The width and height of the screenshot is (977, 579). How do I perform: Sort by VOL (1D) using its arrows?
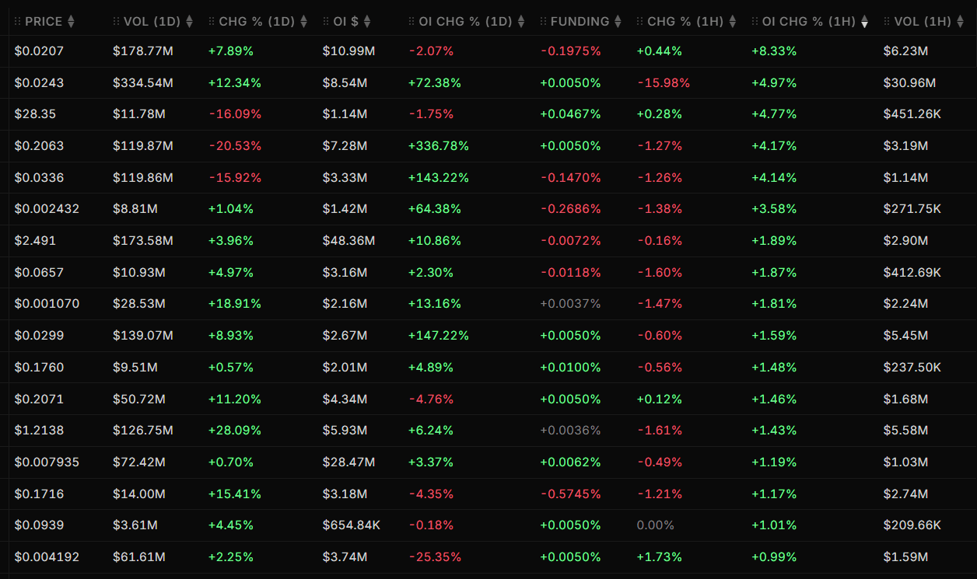click(190, 22)
